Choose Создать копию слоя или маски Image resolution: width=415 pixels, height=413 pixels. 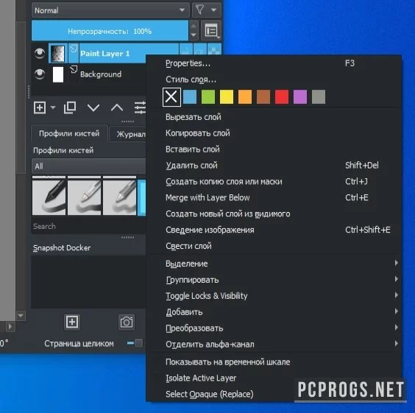pos(274,182)
